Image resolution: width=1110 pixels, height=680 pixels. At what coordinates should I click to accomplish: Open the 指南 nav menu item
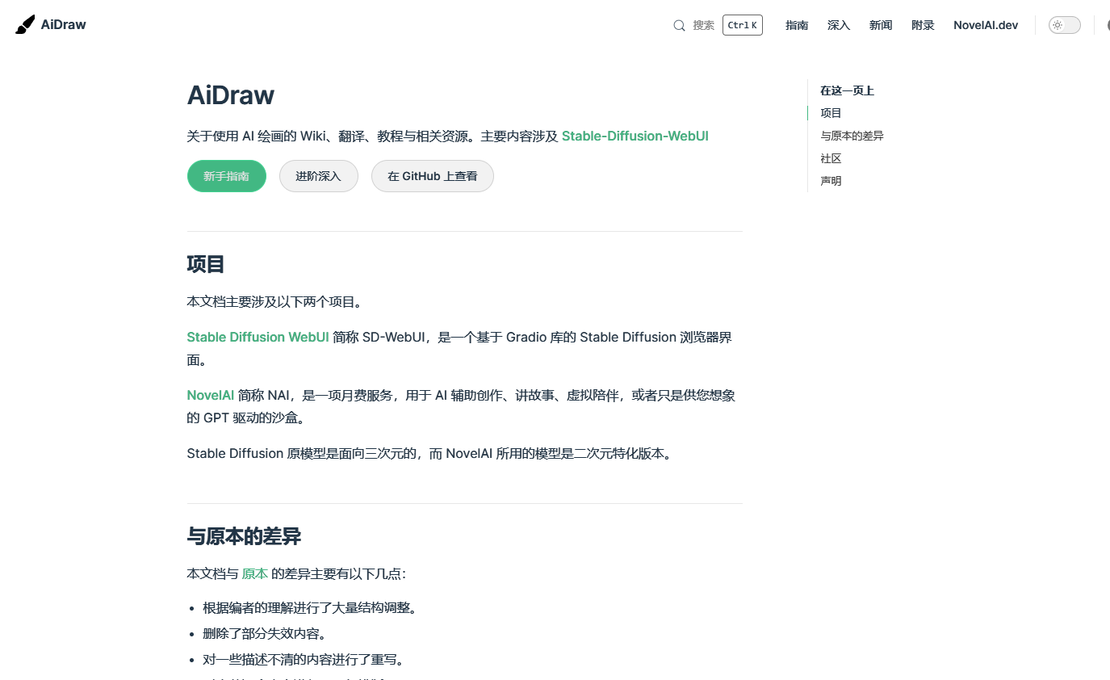click(x=797, y=25)
